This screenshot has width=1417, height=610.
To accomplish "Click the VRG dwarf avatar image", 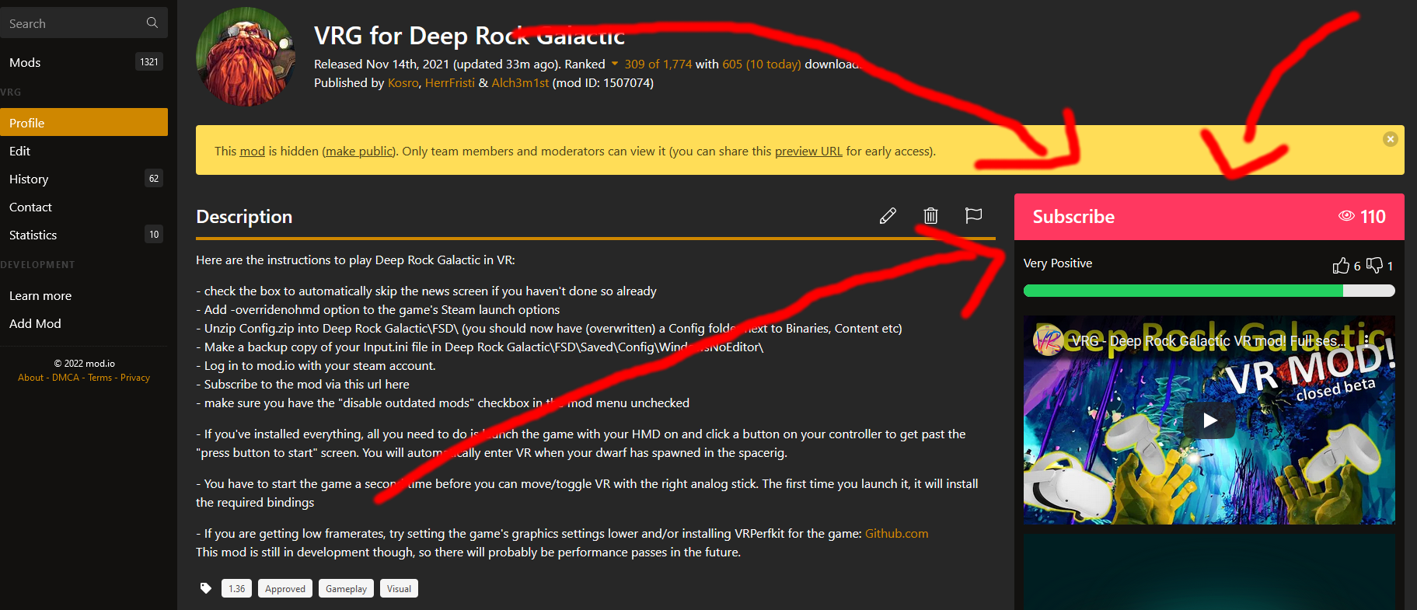I will point(246,57).
